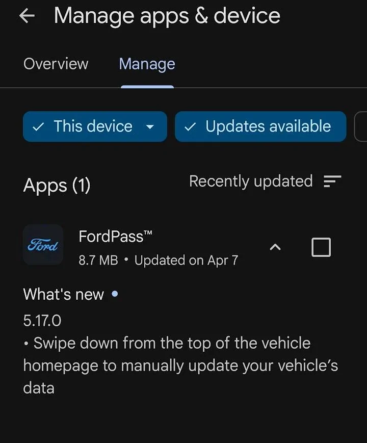
Task: Toggle off the This device filter
Action: [x=94, y=126]
